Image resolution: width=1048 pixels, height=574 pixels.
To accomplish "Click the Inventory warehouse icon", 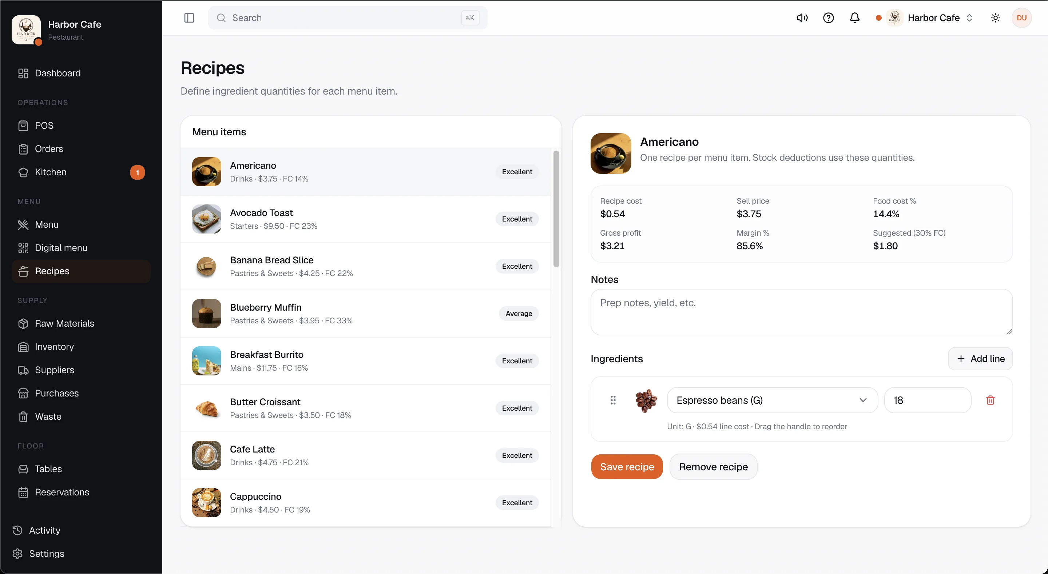I will [x=23, y=347].
